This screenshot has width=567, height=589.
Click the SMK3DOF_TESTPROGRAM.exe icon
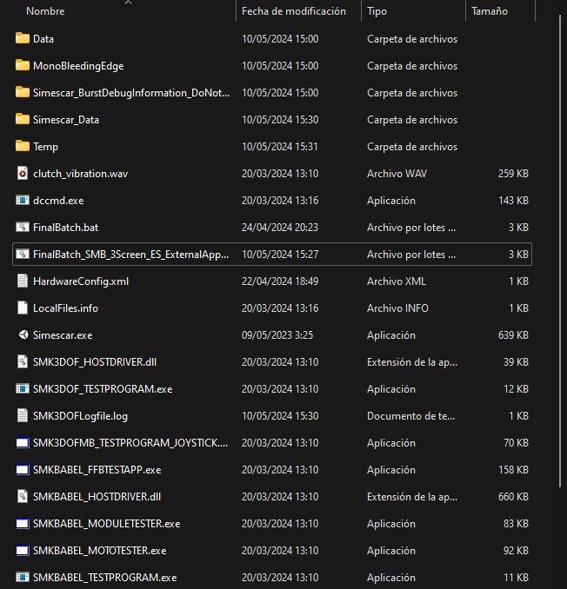click(x=23, y=389)
